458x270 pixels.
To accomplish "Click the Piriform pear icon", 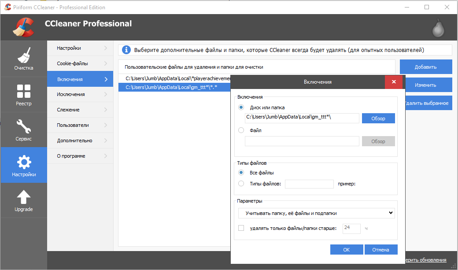I will 439,28.
